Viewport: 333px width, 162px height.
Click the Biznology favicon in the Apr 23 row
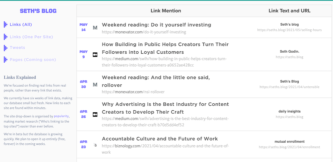coord(96,145)
